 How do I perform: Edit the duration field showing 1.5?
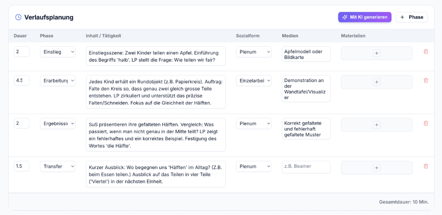22,166
